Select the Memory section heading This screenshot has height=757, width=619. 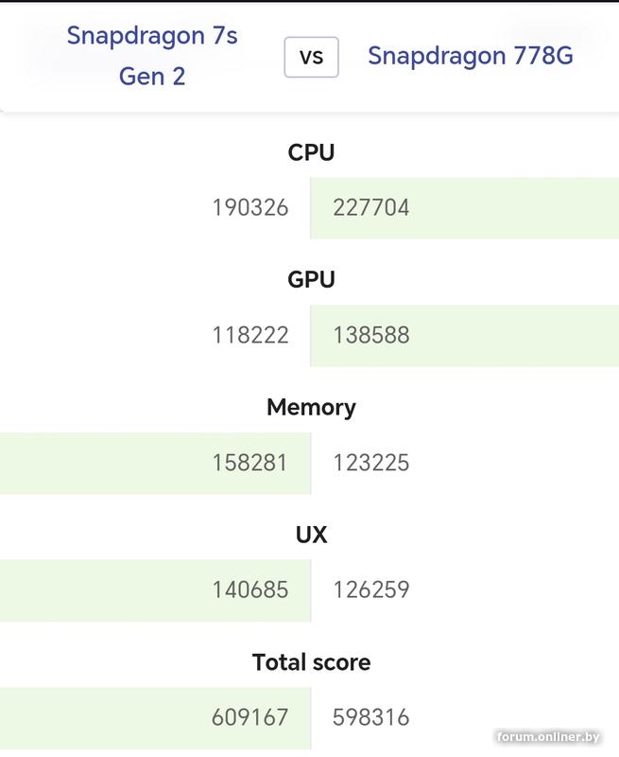tap(311, 408)
